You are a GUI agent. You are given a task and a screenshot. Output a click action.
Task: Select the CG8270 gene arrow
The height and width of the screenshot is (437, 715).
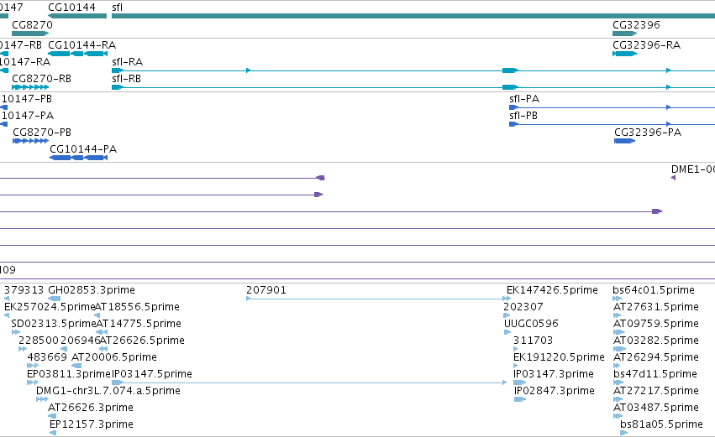(30, 34)
